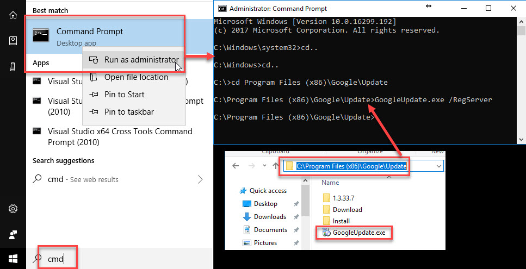This screenshot has width=526, height=269.
Task: Open Visual Studio x64 Cross Tools Command Prompt
Action: (x=120, y=137)
